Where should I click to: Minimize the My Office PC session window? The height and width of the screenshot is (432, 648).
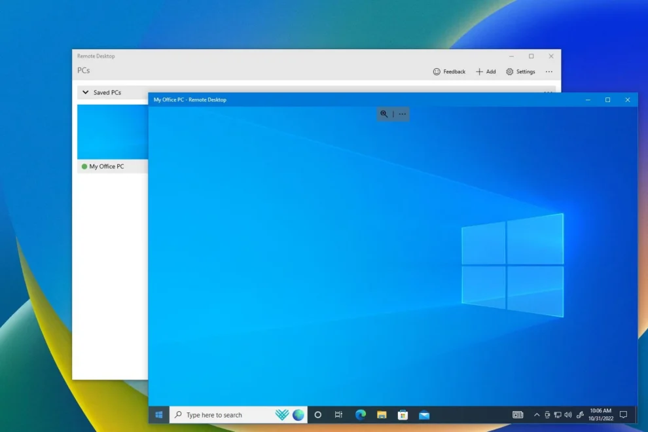588,99
